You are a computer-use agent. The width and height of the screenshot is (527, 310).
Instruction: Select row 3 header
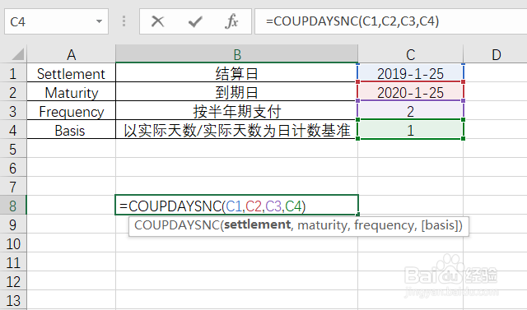(13, 111)
